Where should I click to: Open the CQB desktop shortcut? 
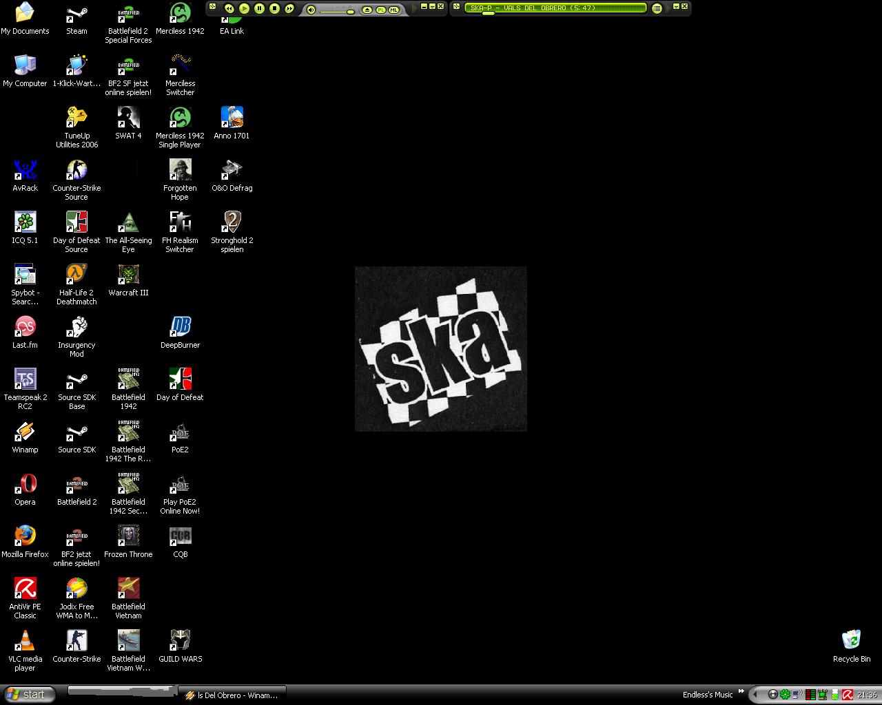[180, 542]
